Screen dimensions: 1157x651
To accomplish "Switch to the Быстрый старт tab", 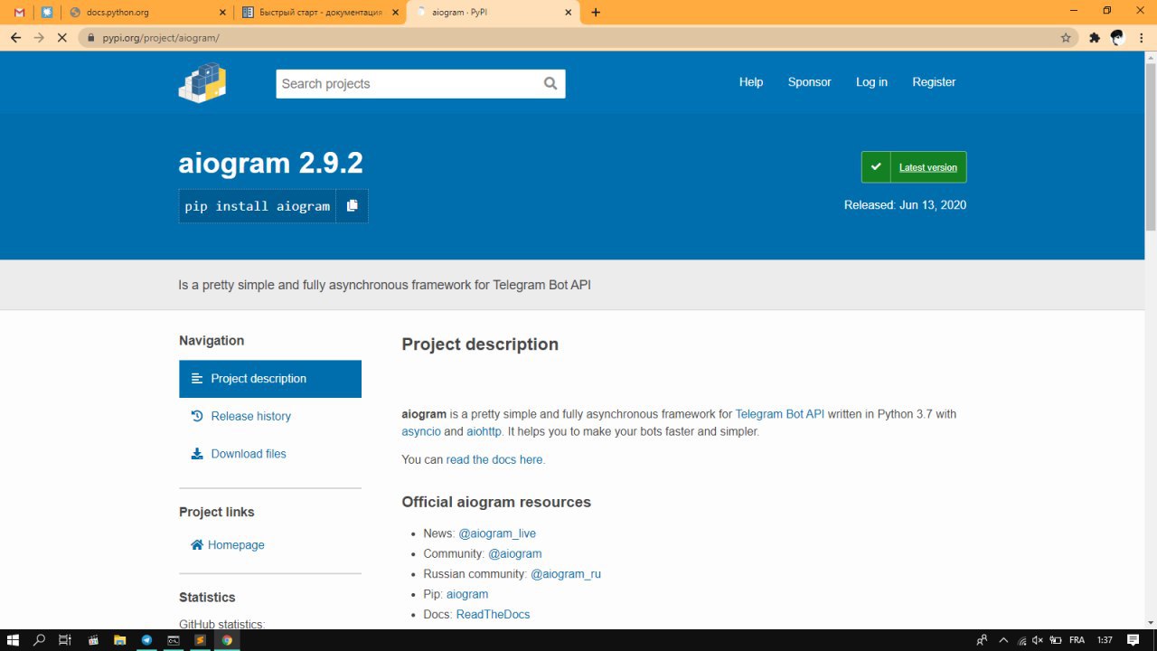I will [x=321, y=13].
